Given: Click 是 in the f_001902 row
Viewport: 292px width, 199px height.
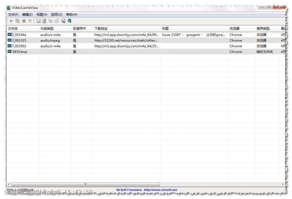Looking at the screenshot, I should (75, 46).
